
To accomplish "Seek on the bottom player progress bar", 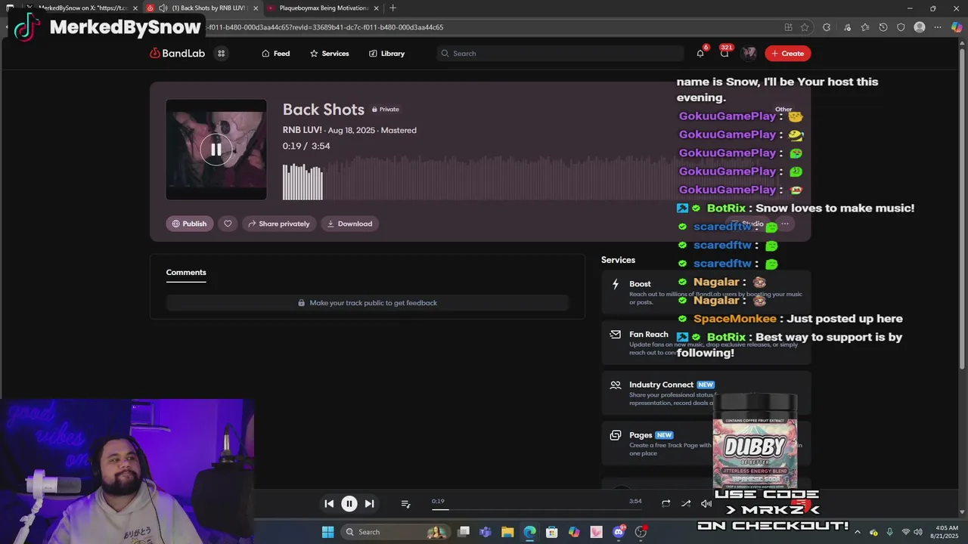I will point(537,509).
